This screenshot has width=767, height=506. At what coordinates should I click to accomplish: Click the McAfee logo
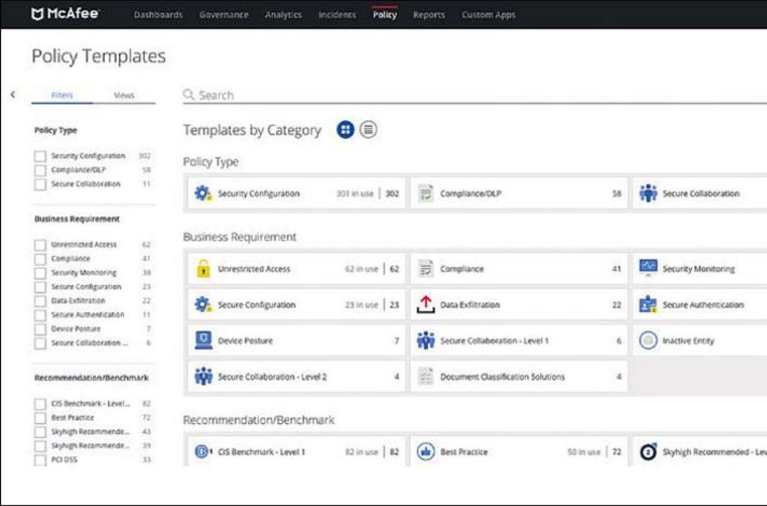click(x=66, y=14)
